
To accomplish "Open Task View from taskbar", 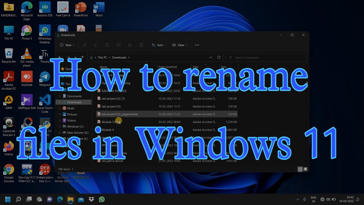I will [x=29, y=199].
